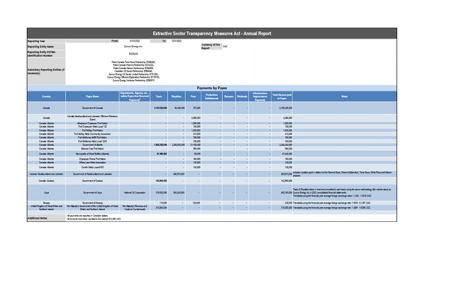Image resolution: width=465 pixels, height=282 pixels.
Task: Select 'Fort McKay First Nation' payee cell
Action: pyautogui.click(x=93, y=130)
